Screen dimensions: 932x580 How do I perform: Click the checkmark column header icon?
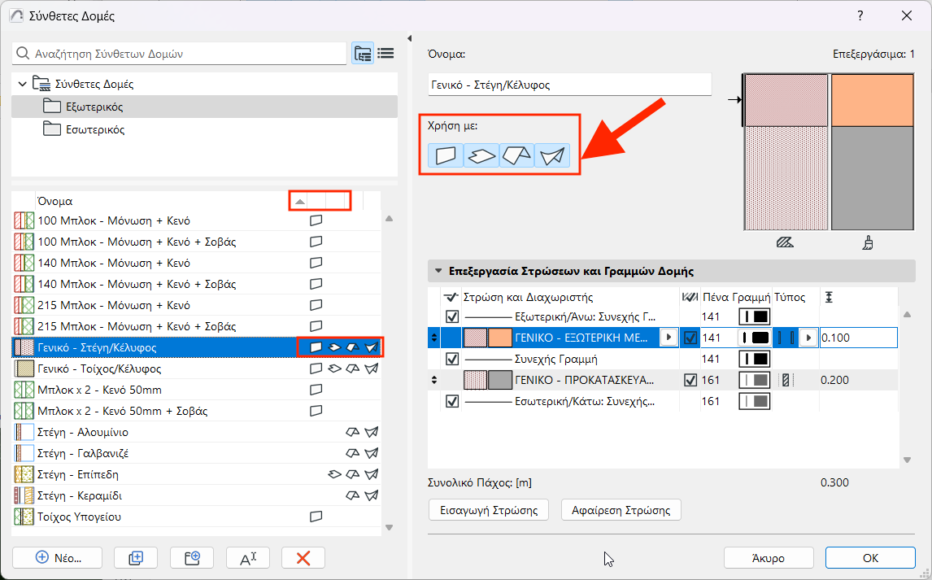coord(450,297)
